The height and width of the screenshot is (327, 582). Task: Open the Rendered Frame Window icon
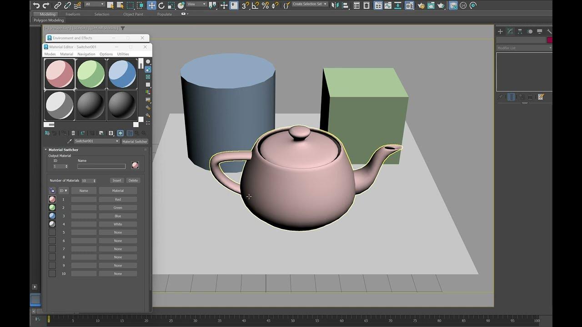[431, 5]
